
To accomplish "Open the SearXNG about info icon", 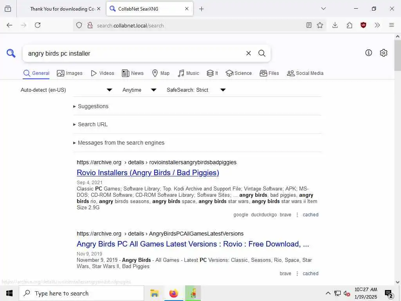I will [x=368, y=53].
